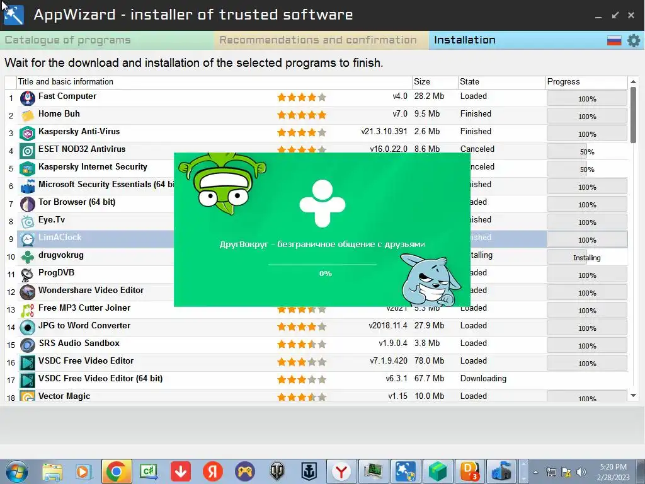Select the Vector Magic row title
The image size is (645, 484).
click(x=64, y=396)
